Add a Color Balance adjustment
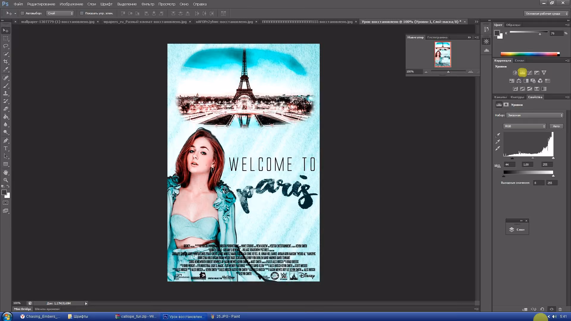Image resolution: width=571 pixels, height=321 pixels. 519,81
